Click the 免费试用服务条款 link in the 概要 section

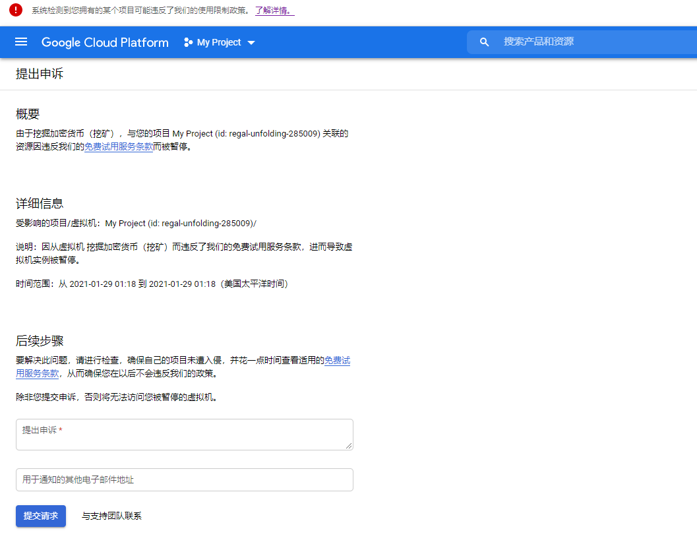coord(119,146)
